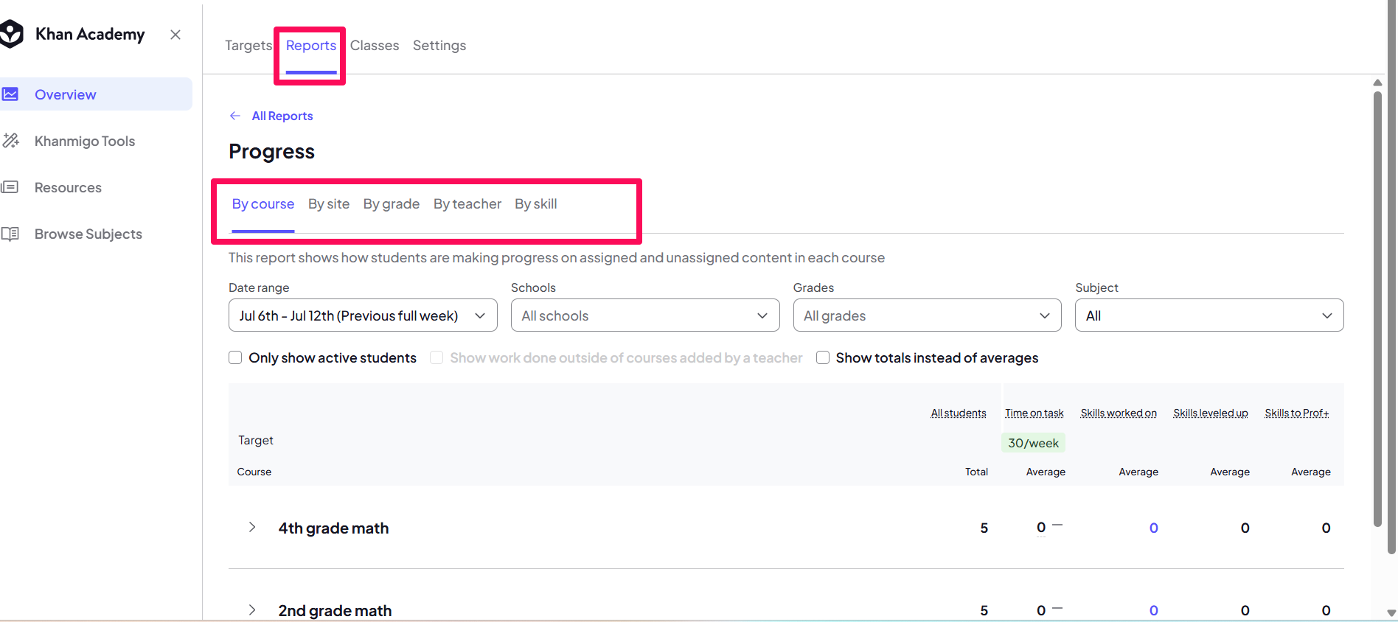Check Show totals instead of averages
This screenshot has width=1398, height=622.
point(823,357)
